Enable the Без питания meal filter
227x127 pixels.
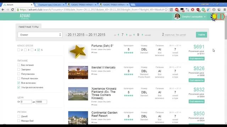coord(19,65)
